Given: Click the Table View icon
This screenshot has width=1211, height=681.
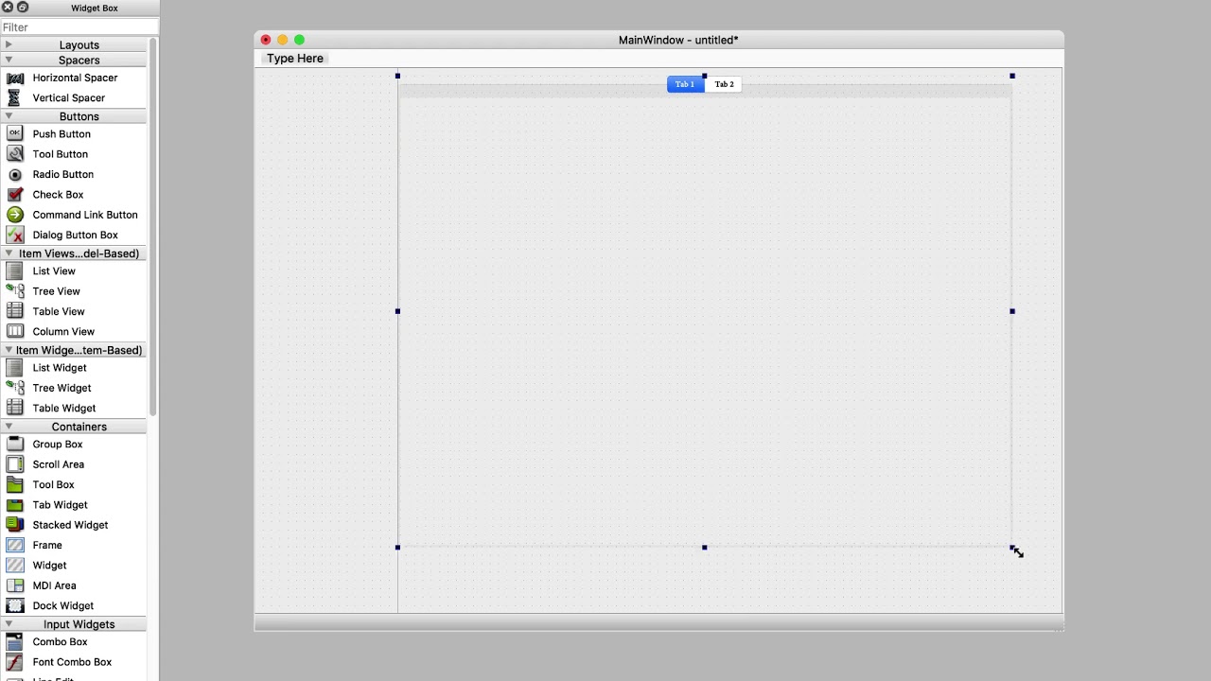Looking at the screenshot, I should click(x=15, y=311).
